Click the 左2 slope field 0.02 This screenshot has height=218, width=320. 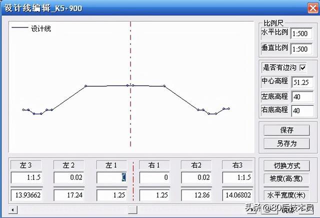point(69,178)
